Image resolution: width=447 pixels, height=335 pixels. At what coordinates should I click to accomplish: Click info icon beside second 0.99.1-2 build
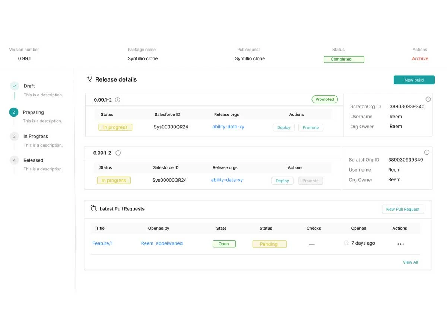point(118,153)
